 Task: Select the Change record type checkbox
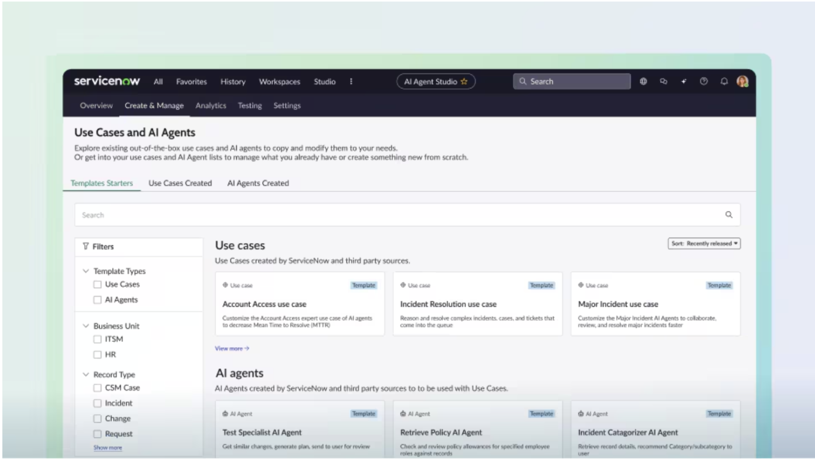point(97,419)
